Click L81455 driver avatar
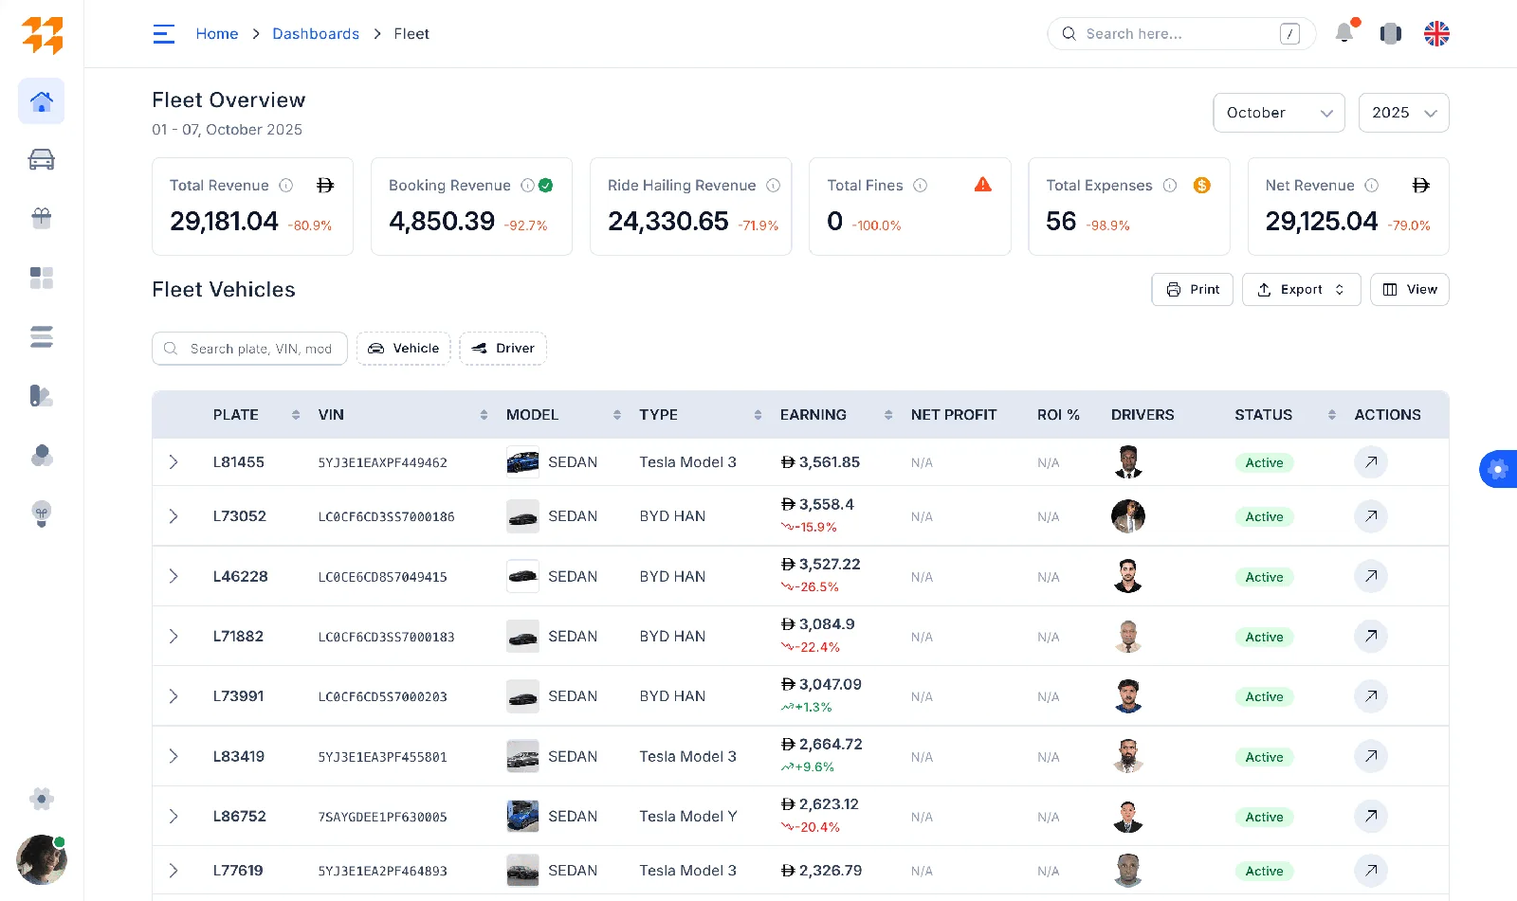Screen dimensions: 1517x901 pos(1128,462)
